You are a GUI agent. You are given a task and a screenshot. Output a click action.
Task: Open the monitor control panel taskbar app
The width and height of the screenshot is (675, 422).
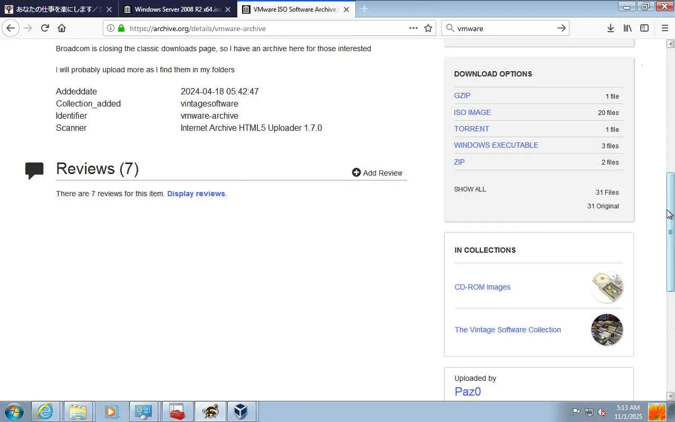point(143,411)
